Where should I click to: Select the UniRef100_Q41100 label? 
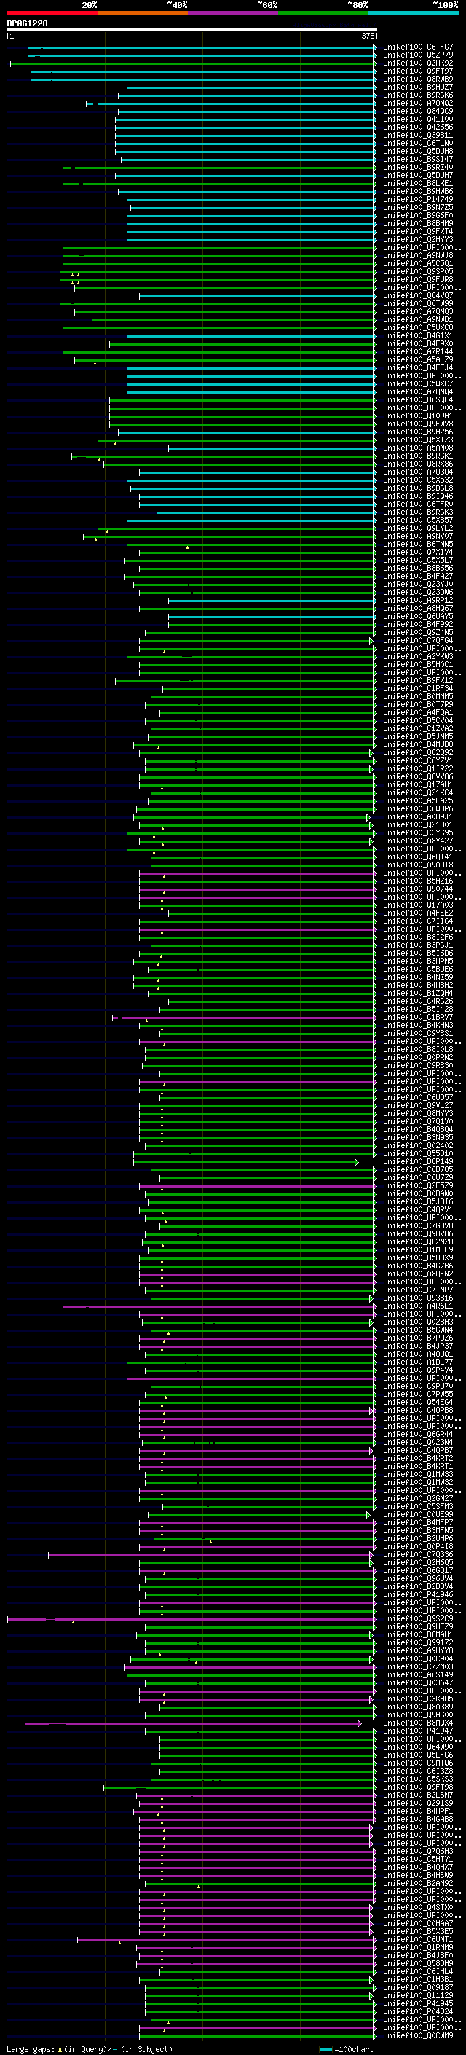click(x=418, y=119)
